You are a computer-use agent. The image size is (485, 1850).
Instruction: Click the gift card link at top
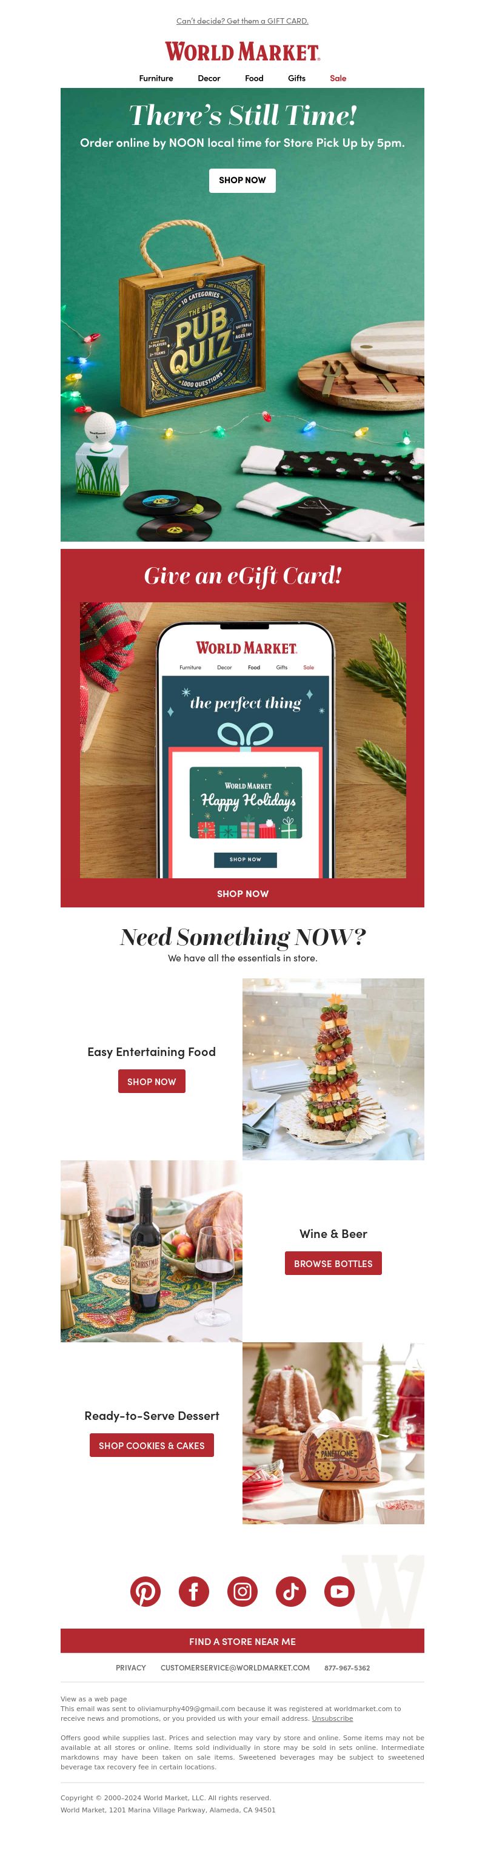[242, 21]
